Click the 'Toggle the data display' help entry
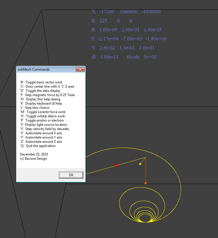This screenshot has width=218, height=238. click(x=40, y=91)
